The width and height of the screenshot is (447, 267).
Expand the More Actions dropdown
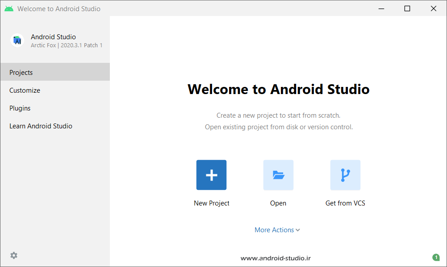pos(277,230)
